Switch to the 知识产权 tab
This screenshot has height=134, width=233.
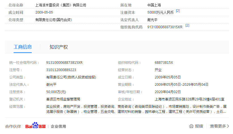pos(59,47)
